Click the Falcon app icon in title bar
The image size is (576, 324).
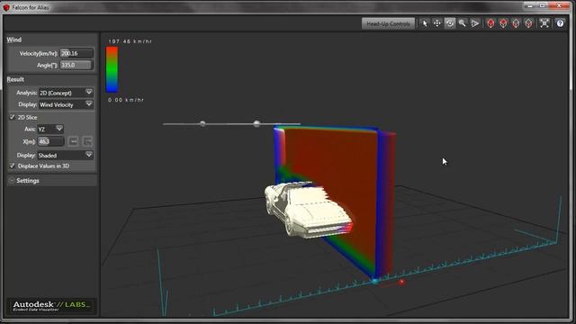pos(6,7)
